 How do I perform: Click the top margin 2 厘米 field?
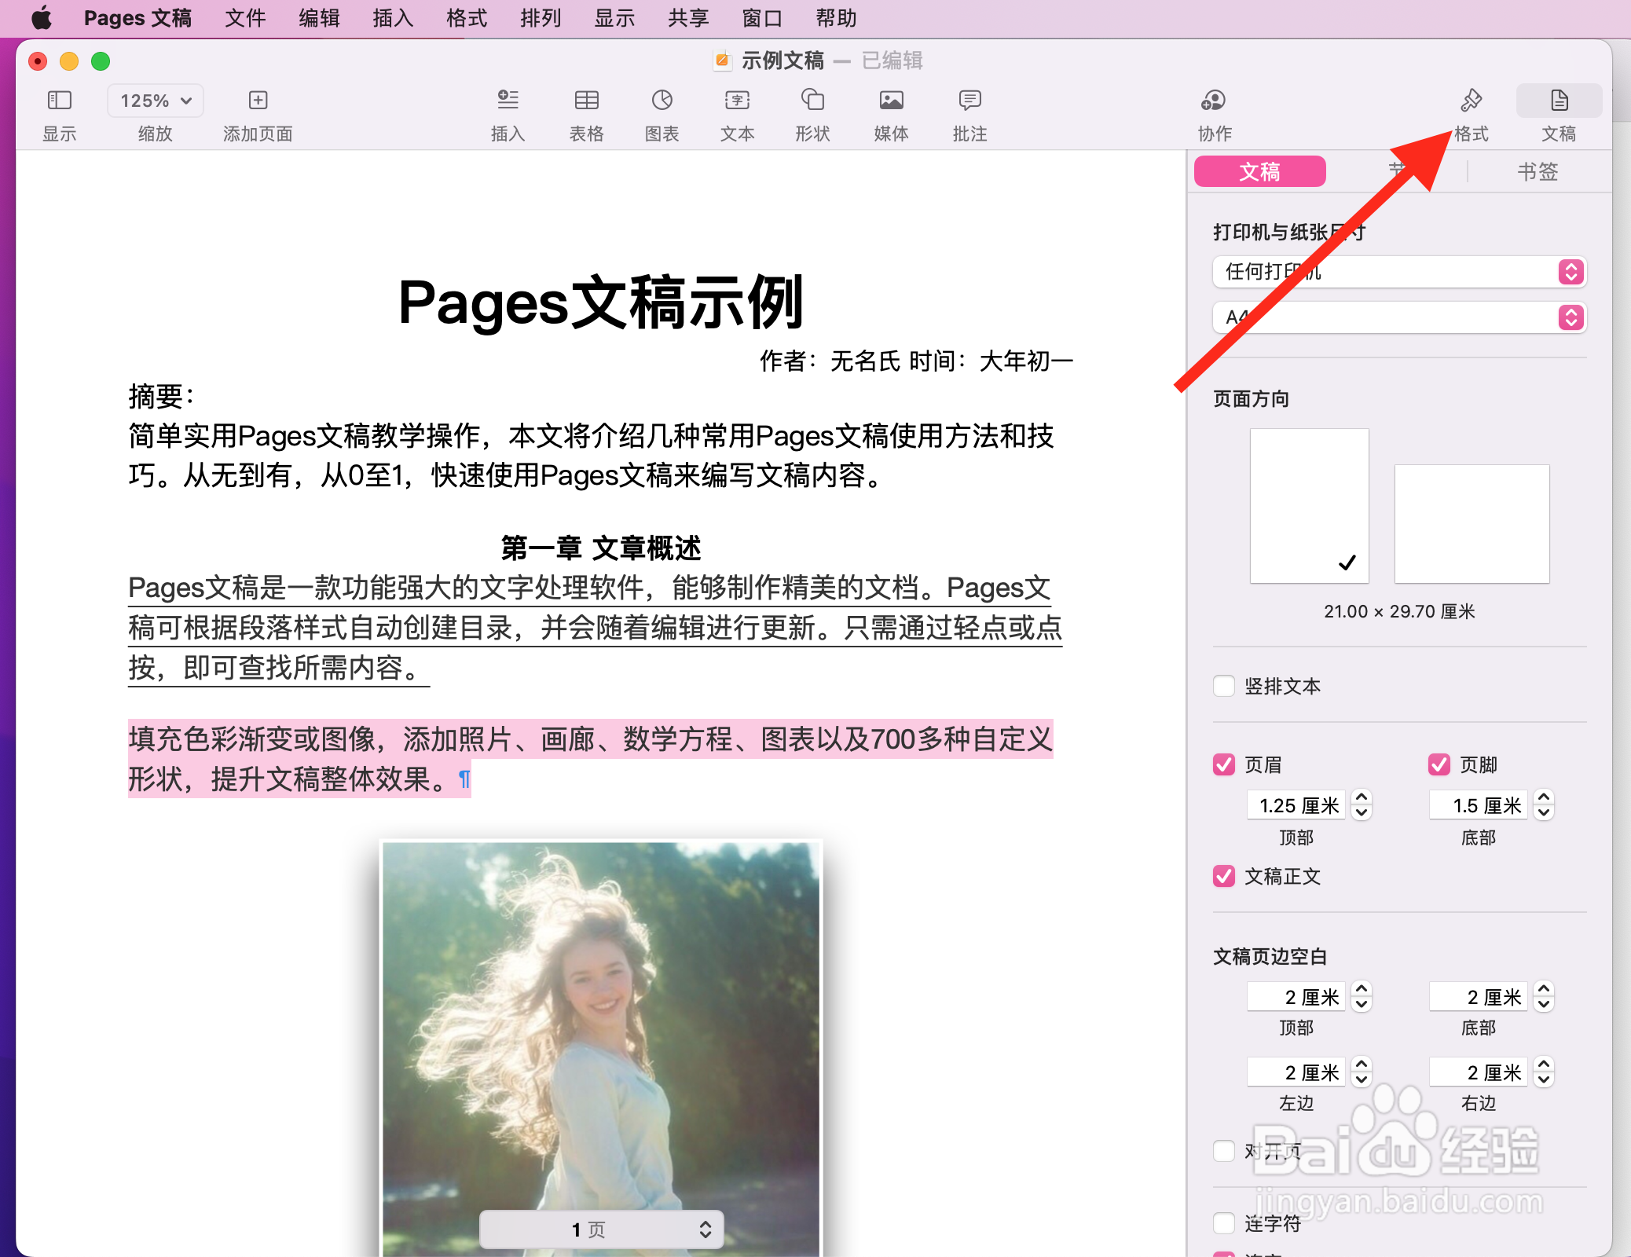(1296, 997)
